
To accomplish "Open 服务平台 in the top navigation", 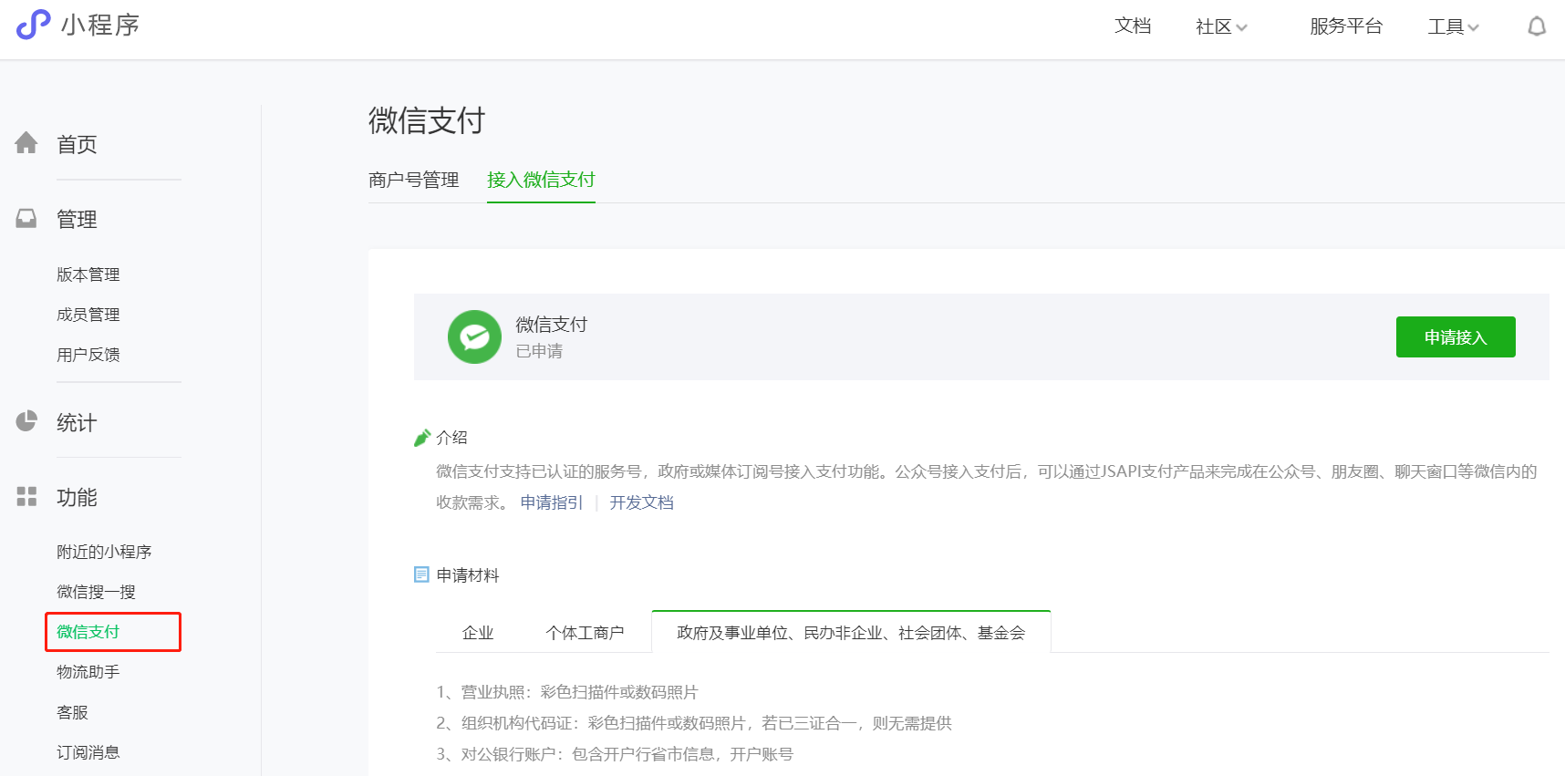I will [x=1346, y=26].
